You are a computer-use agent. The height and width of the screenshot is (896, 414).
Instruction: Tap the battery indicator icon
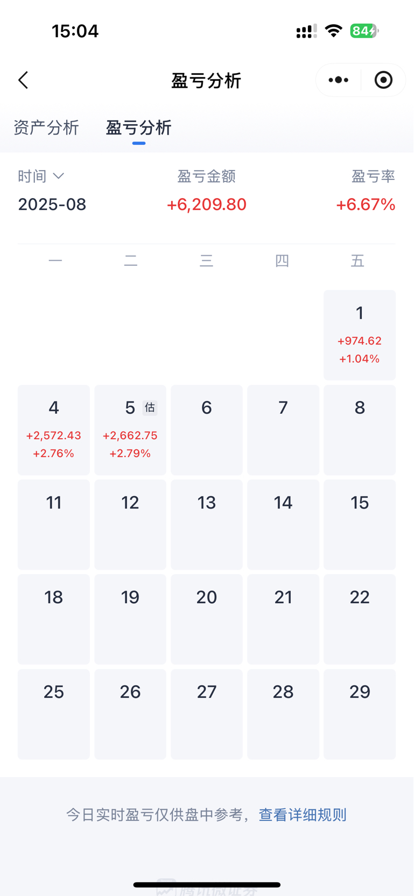pyautogui.click(x=364, y=31)
